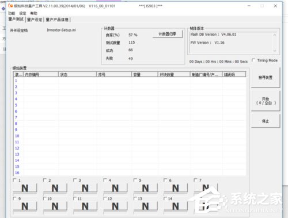
Task: Click the N status icon for port 3
Action: (x=85, y=188)
